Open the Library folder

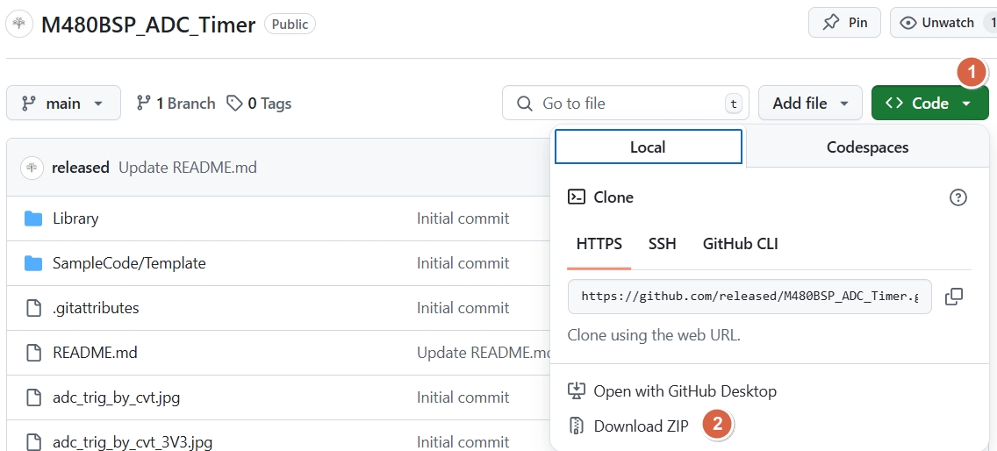[x=75, y=218]
